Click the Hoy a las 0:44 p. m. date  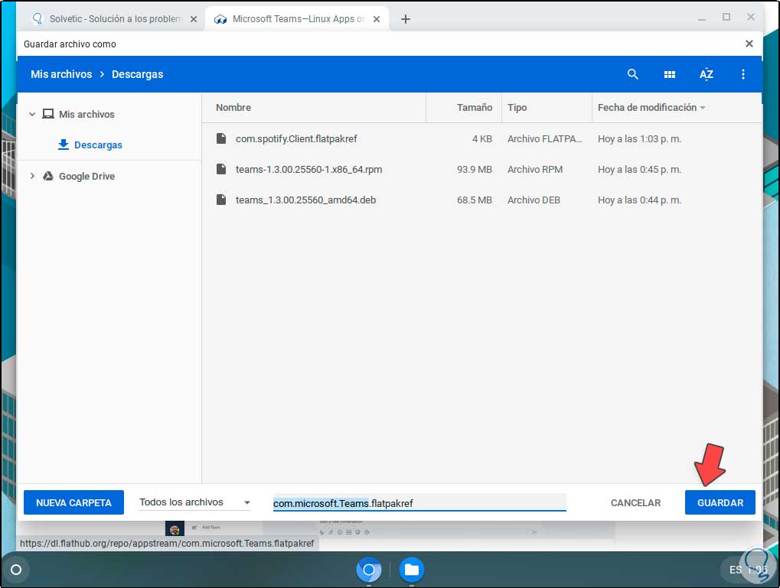(640, 200)
